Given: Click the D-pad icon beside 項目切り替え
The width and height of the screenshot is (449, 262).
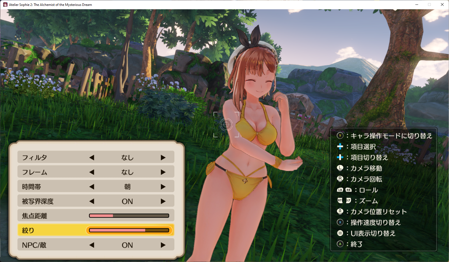Looking at the screenshot, I should click(340, 157).
